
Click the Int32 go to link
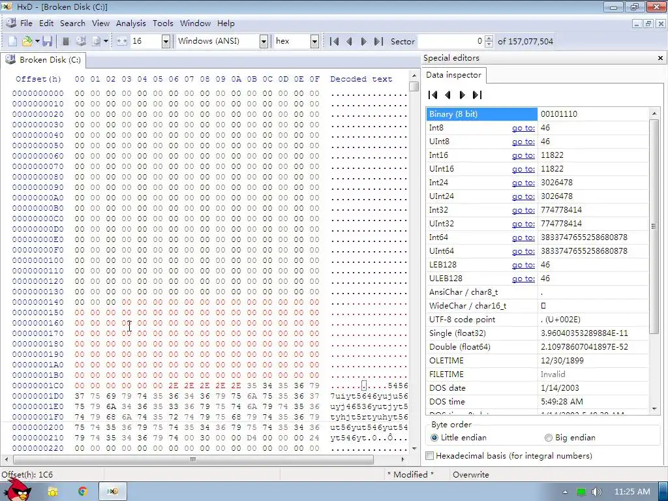(523, 210)
